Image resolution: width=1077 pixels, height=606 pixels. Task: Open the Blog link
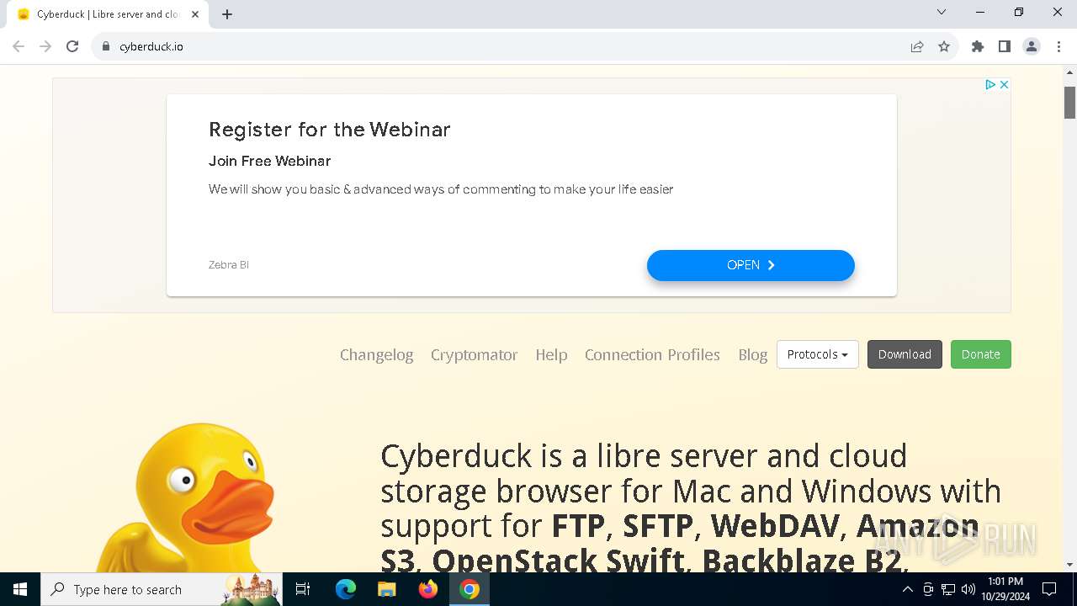(x=753, y=354)
